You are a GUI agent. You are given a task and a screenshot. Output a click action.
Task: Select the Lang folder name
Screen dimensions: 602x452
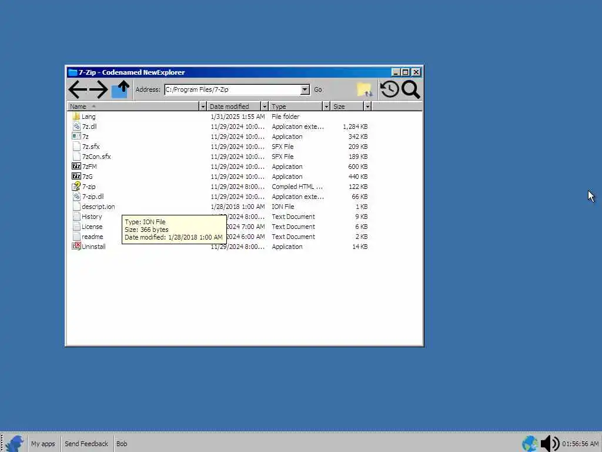coord(88,117)
